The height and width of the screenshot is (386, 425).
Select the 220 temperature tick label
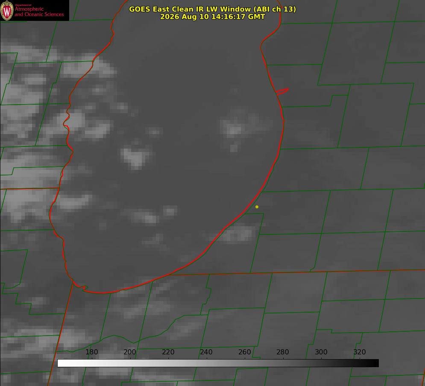(168, 352)
